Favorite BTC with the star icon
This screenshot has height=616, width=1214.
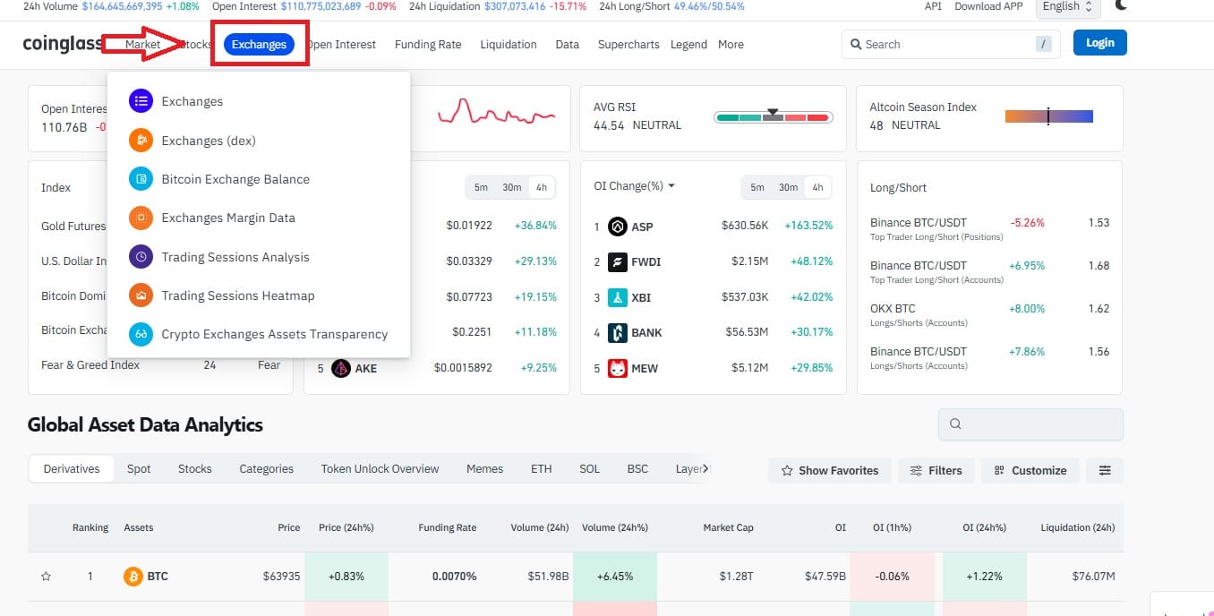[x=46, y=577]
